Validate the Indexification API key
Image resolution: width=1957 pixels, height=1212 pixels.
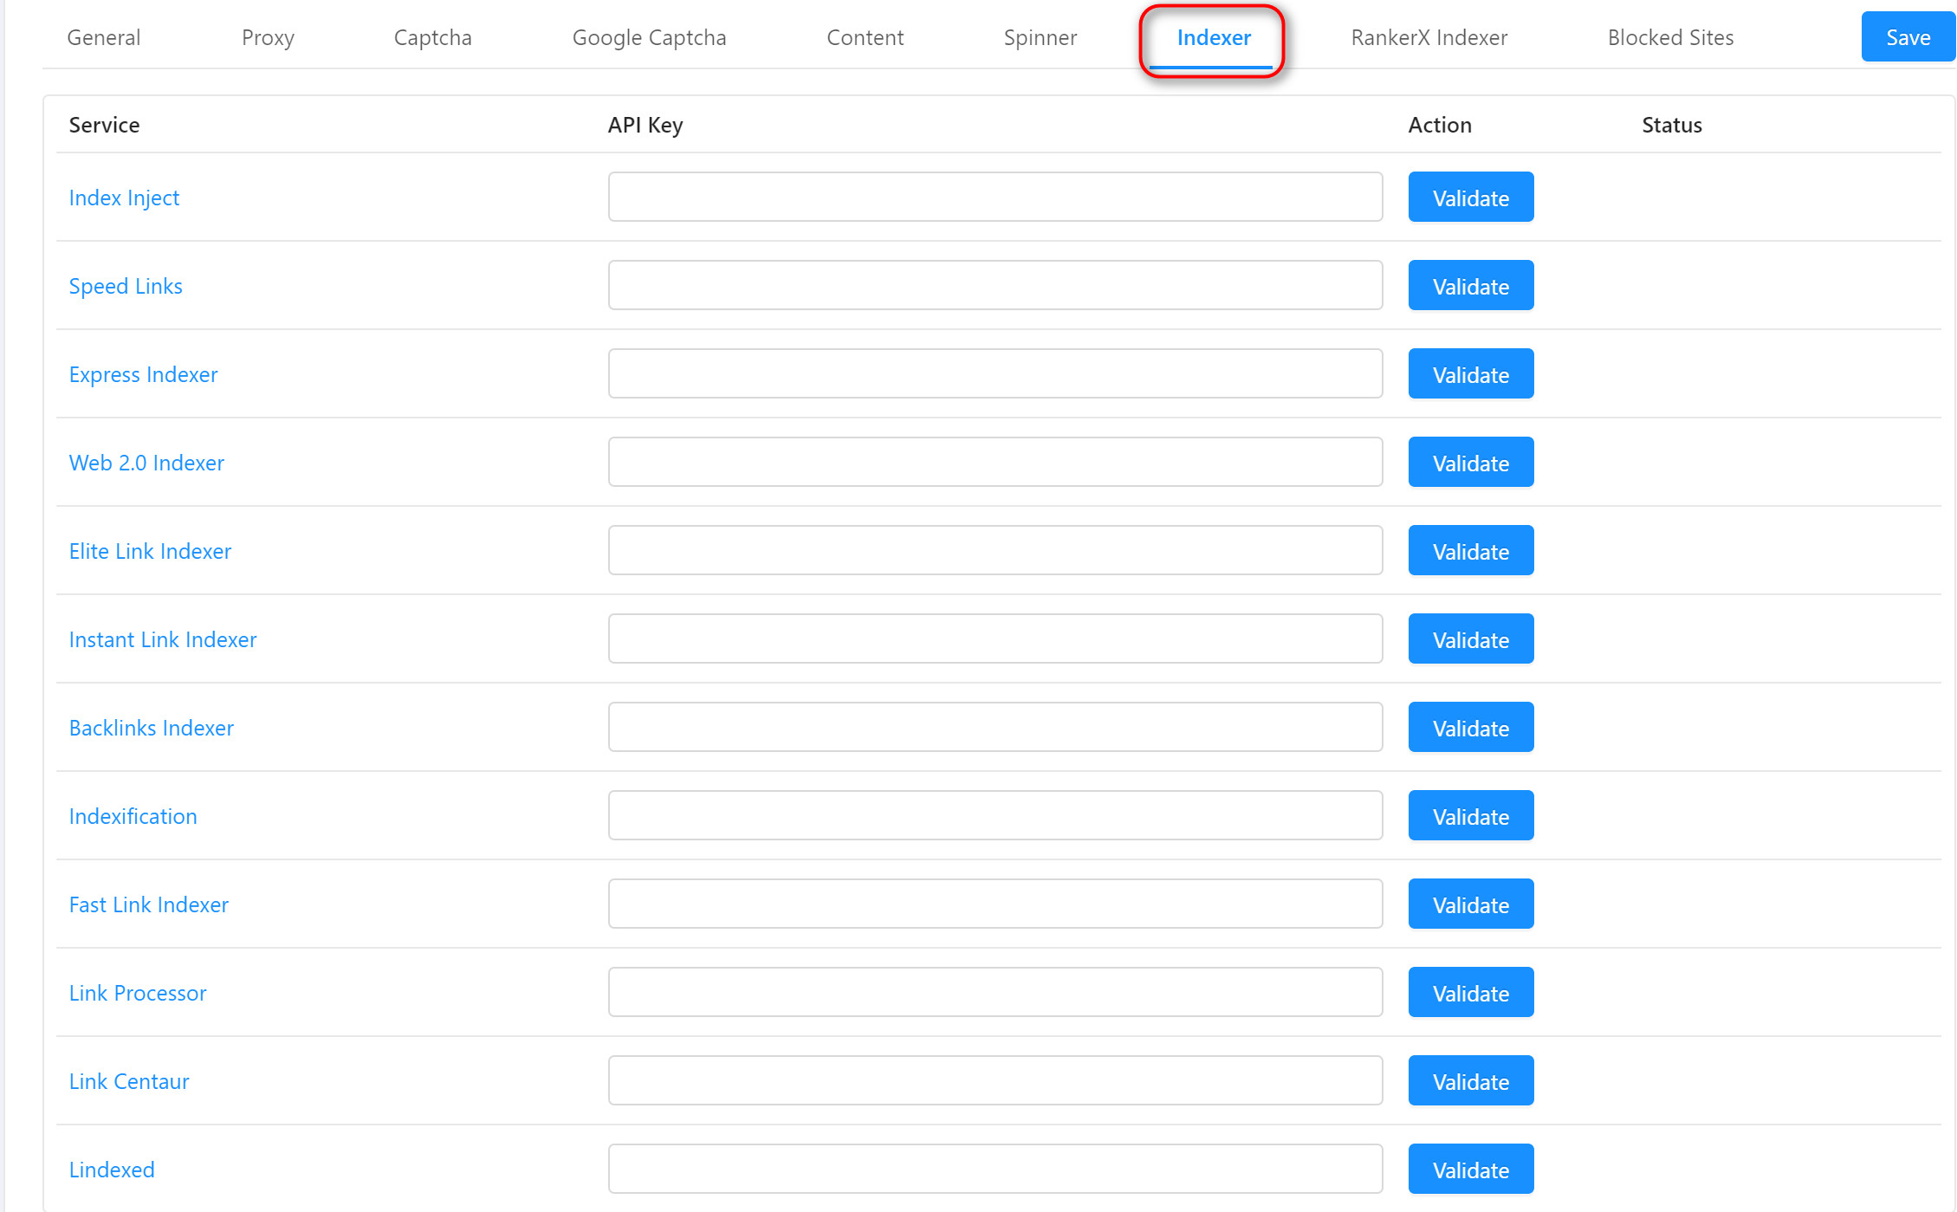click(x=1470, y=815)
